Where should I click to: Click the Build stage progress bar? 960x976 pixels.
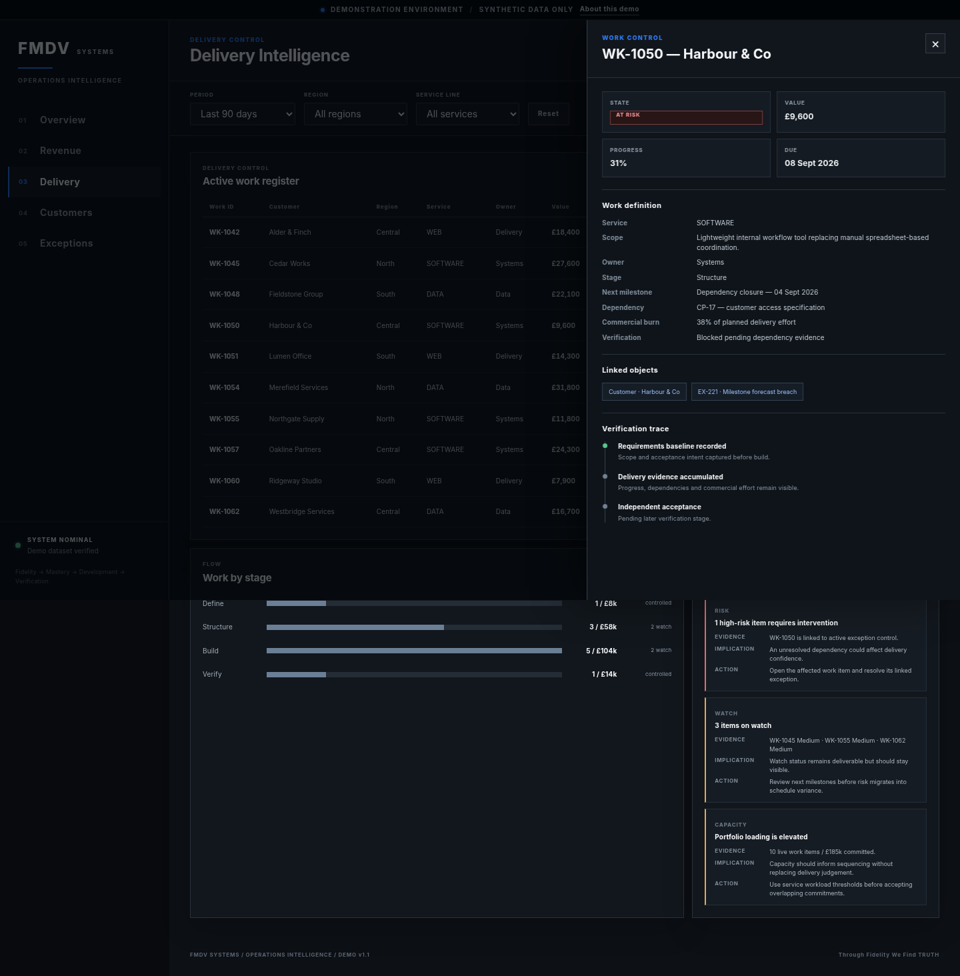tap(414, 651)
